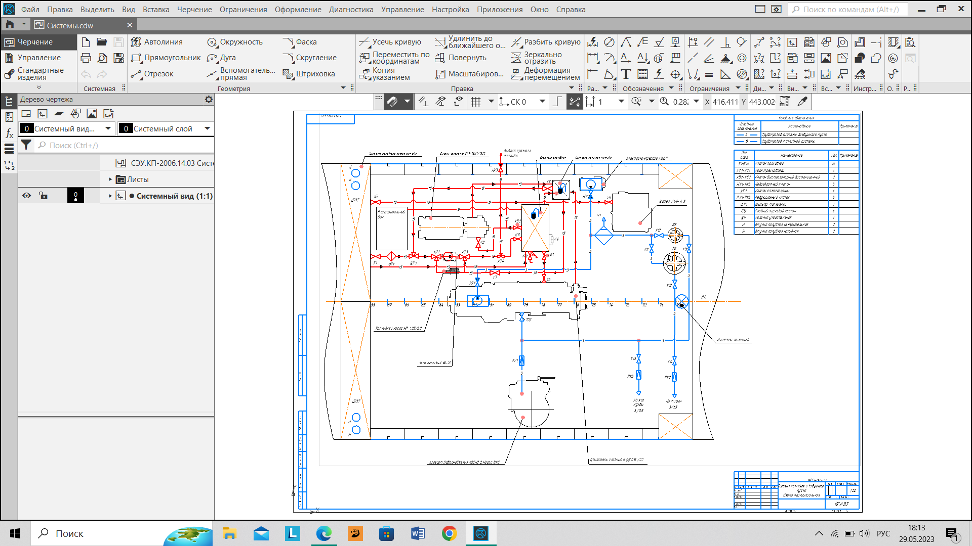972x546 pixels.
Task: Click the home start page button
Action: (x=10, y=24)
